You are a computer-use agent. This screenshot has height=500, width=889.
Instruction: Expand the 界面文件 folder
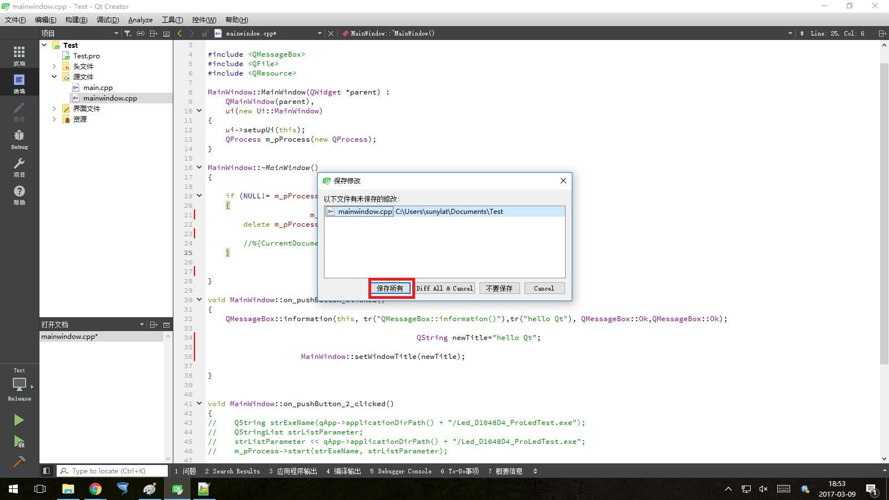tap(54, 108)
